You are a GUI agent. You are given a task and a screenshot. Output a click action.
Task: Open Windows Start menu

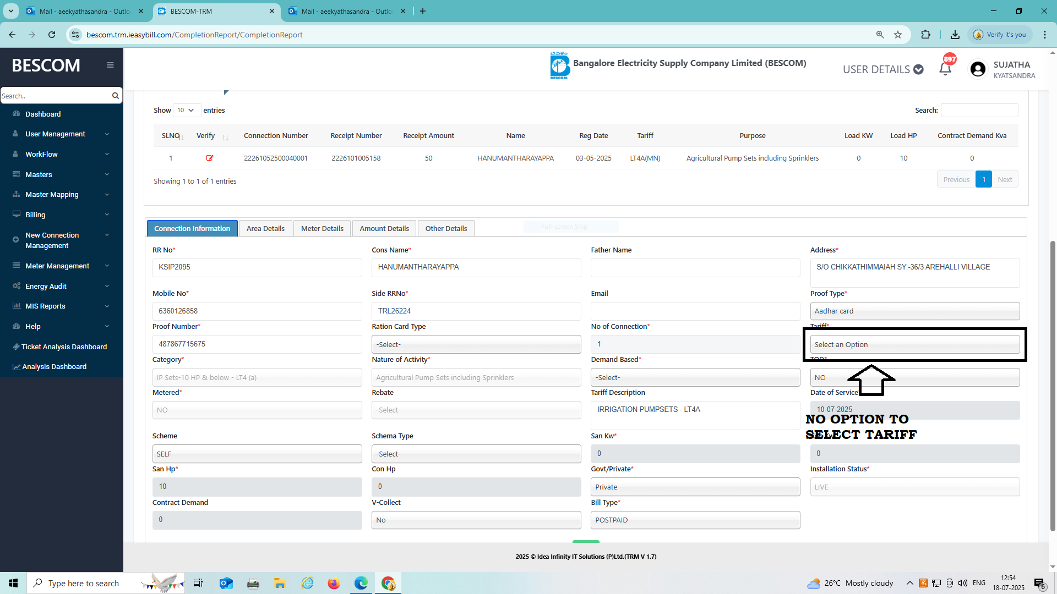[x=13, y=583]
